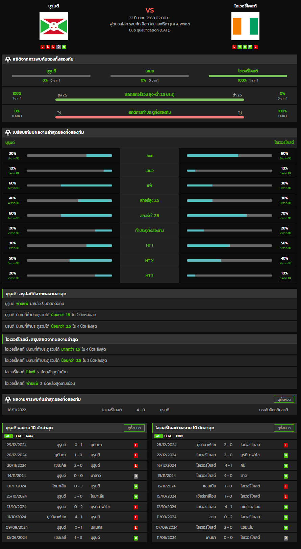The width and height of the screenshot is (301, 549).
Task: Click the Senegal 2-0 Burundi match on 20/11/2024
Action: click(75, 465)
